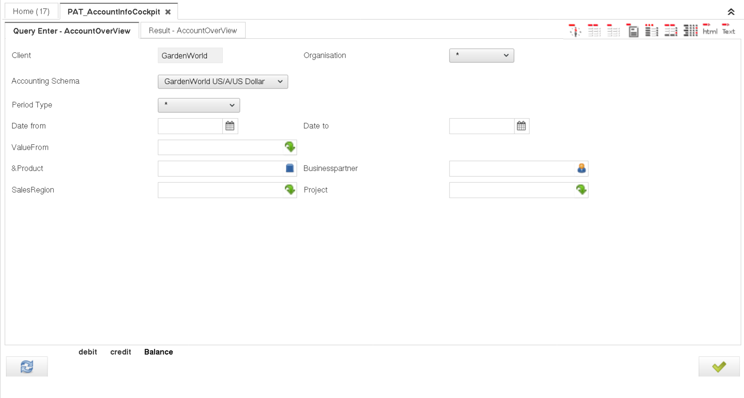Click the ValueFrom green arrow lookup
744x398 pixels.
pyautogui.click(x=290, y=147)
